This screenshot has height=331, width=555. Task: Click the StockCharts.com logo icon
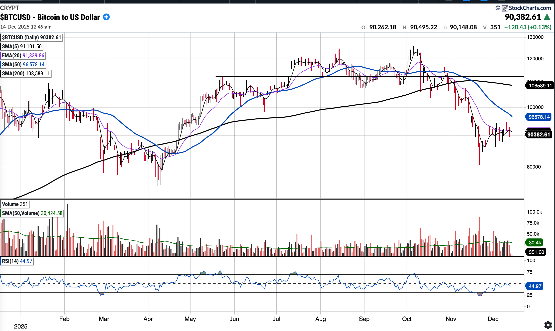pos(505,8)
